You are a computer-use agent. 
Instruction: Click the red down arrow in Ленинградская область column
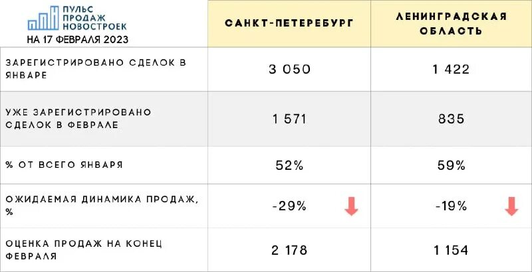pyautogui.click(x=511, y=206)
